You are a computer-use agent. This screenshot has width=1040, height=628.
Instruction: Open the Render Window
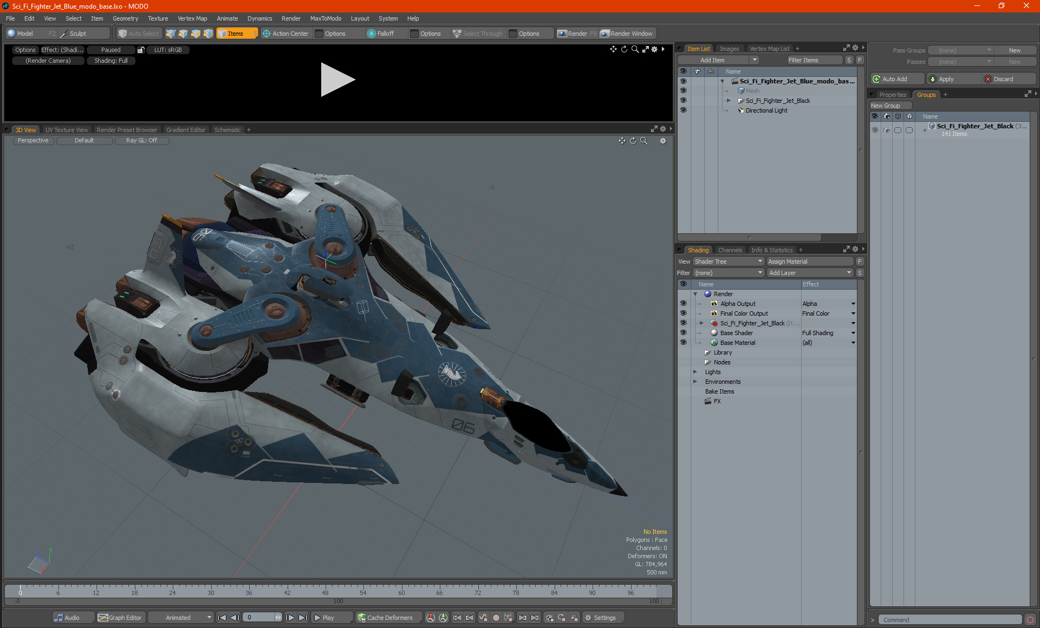point(627,34)
